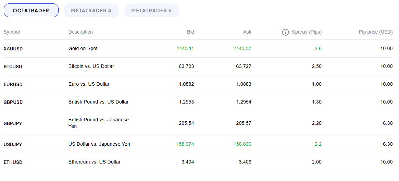The image size is (399, 181).
Task: Click the EURUSD ask 1.0883
Action: [244, 84]
